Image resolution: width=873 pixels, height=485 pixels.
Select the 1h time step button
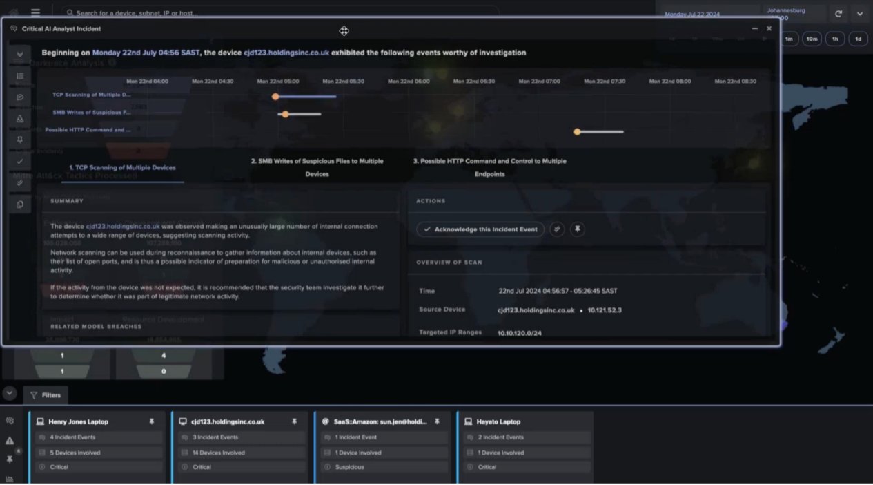click(835, 39)
